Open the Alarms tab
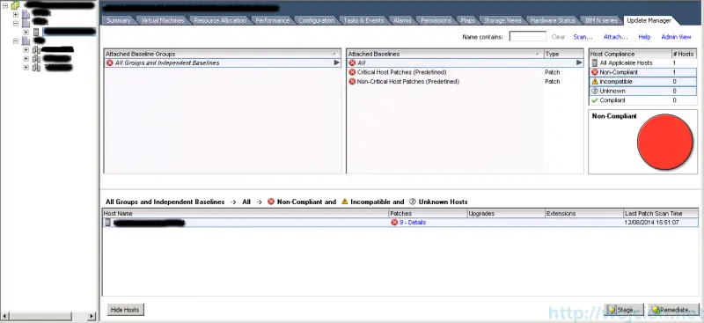This screenshot has height=323, width=704. [402, 20]
